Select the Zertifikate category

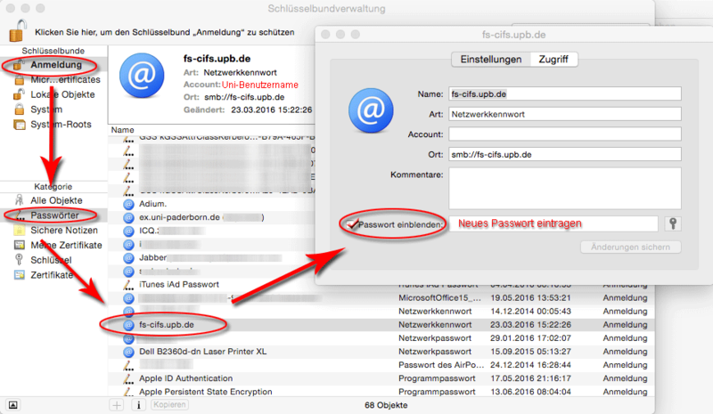point(53,275)
